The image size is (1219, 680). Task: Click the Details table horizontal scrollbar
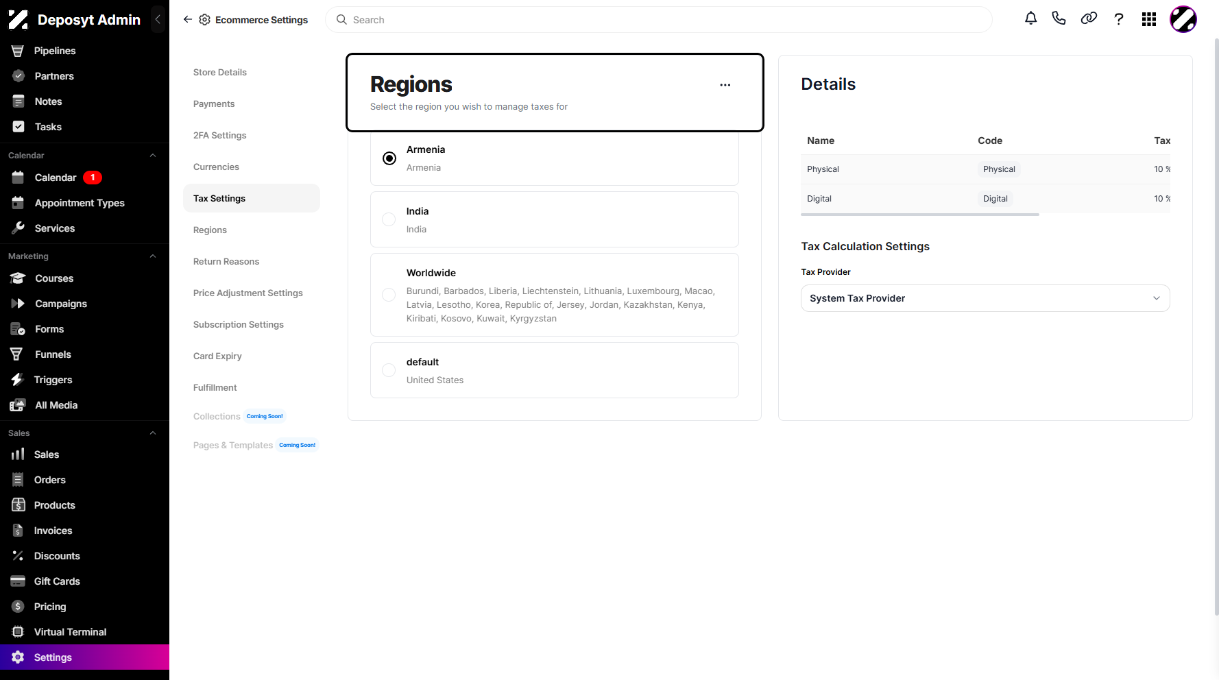(919, 215)
